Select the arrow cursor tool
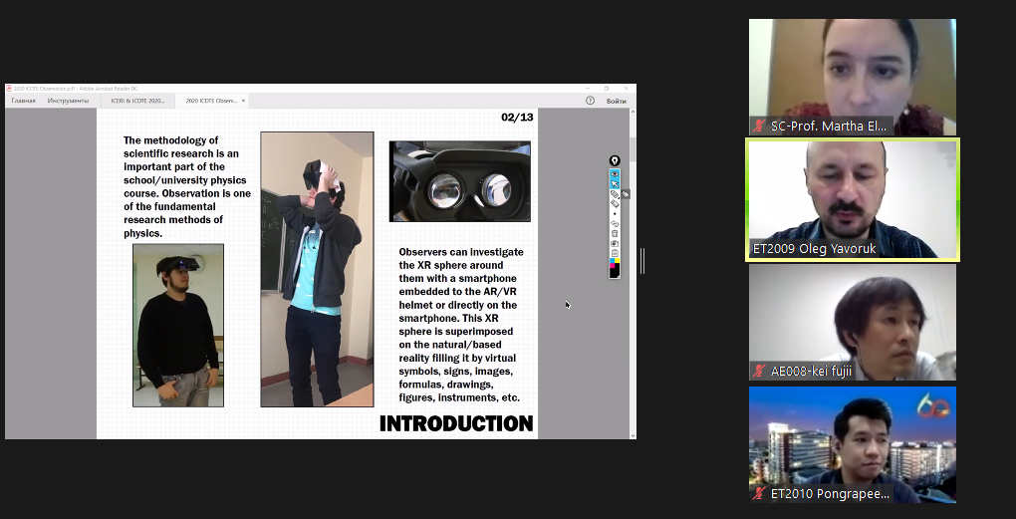 615,184
